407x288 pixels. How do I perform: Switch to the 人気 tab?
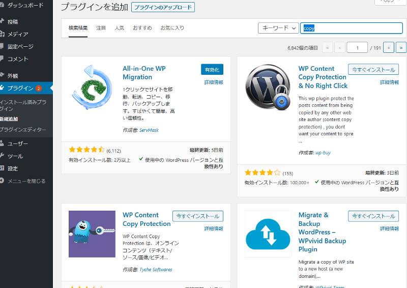[x=120, y=28]
